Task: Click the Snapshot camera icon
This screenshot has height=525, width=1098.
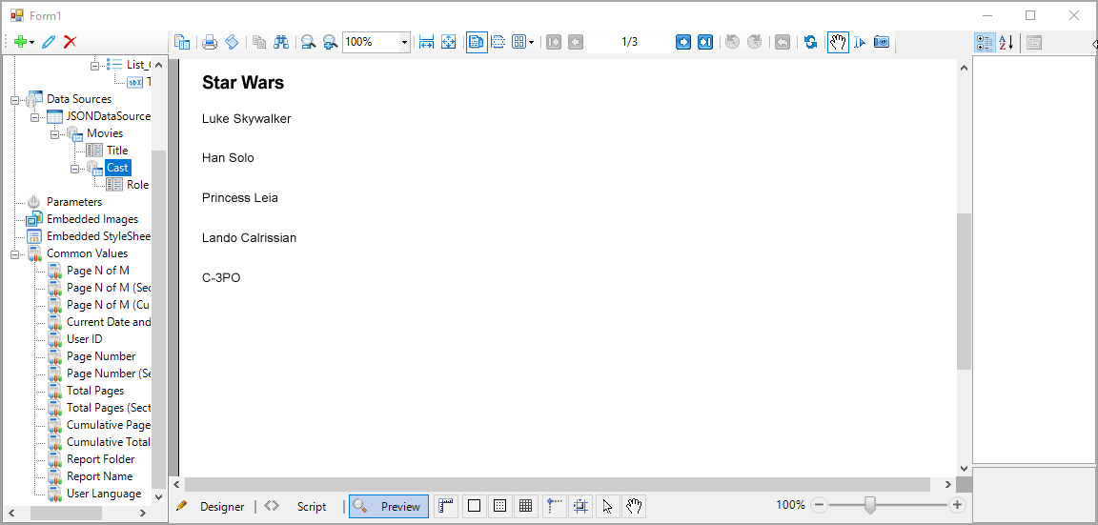Action: pos(882,42)
